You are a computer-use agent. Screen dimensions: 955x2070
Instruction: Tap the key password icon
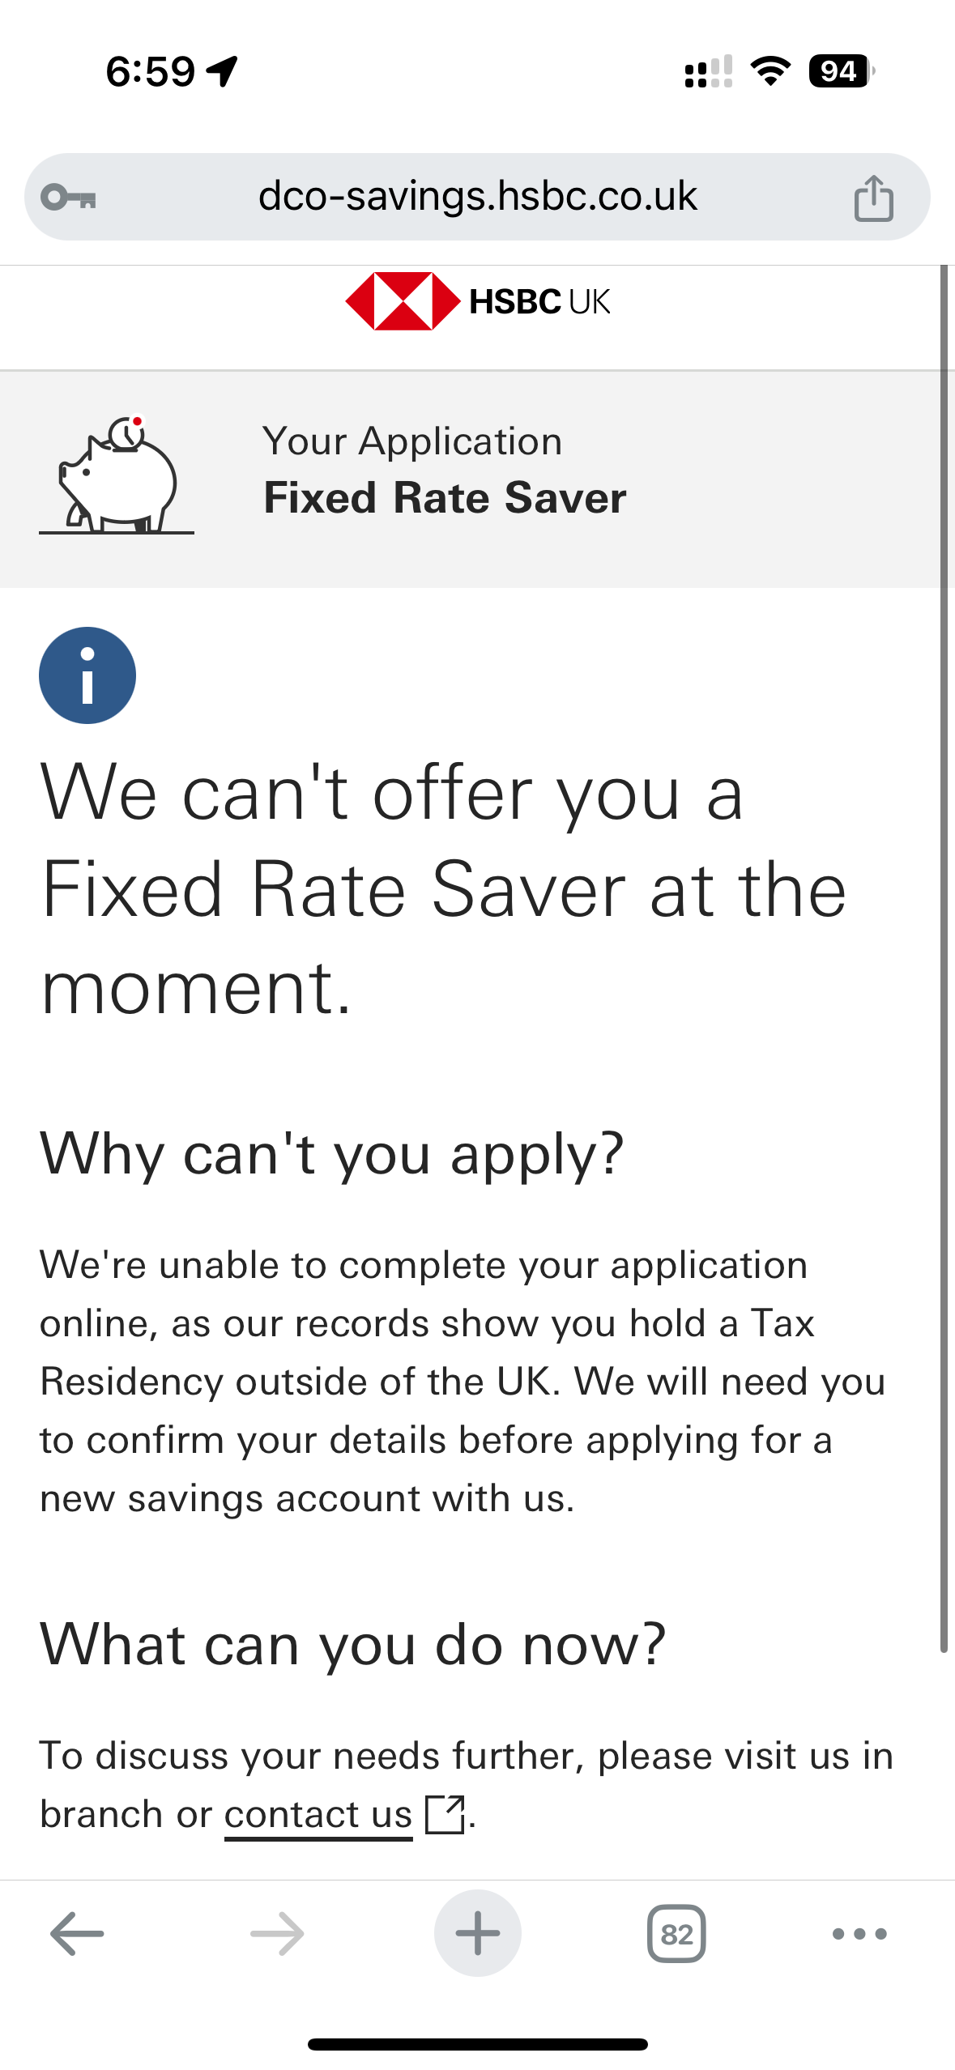pos(69,197)
